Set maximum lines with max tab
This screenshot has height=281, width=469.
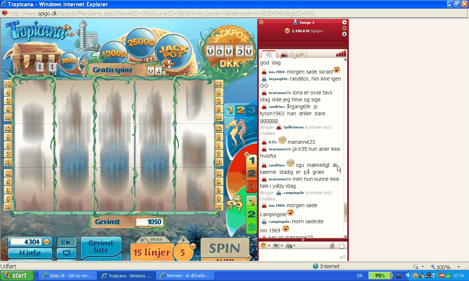pyautogui.click(x=156, y=240)
